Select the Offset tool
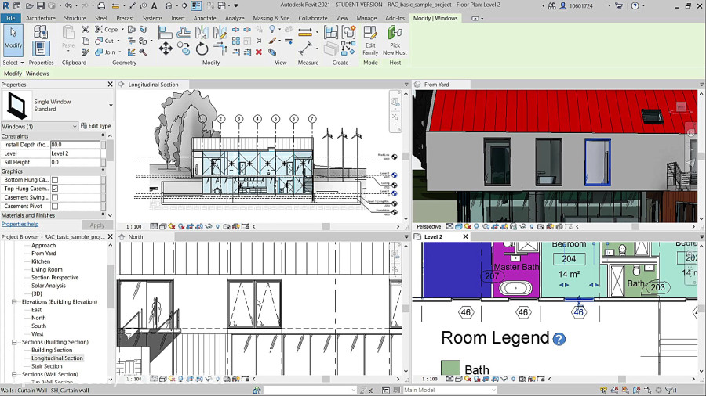 pos(184,32)
